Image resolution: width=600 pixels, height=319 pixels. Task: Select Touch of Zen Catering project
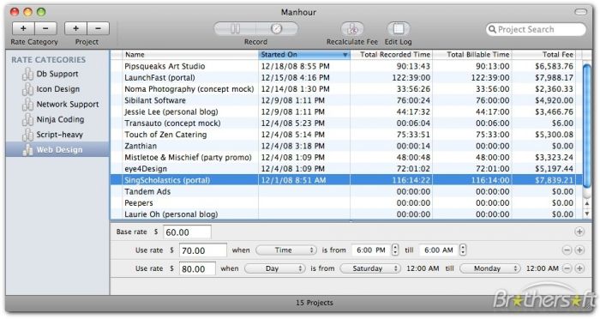pyautogui.click(x=346, y=135)
